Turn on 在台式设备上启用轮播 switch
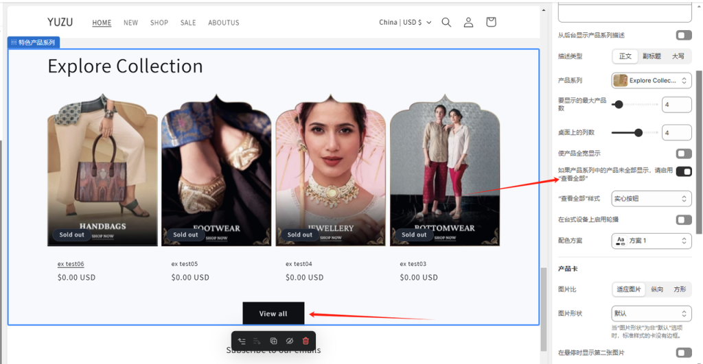The width and height of the screenshot is (703, 364). point(683,220)
